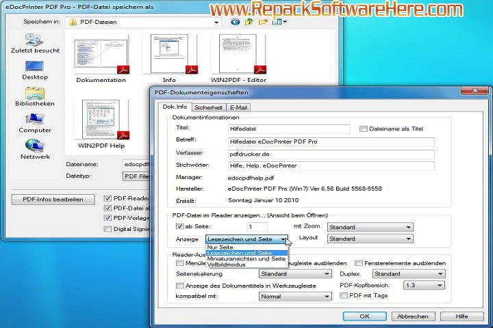Screen dimensions: 493x328
Task: Select the Info PDF file
Action: (170, 59)
